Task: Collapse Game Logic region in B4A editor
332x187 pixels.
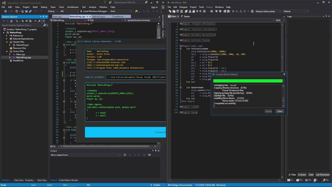Action: point(181,46)
